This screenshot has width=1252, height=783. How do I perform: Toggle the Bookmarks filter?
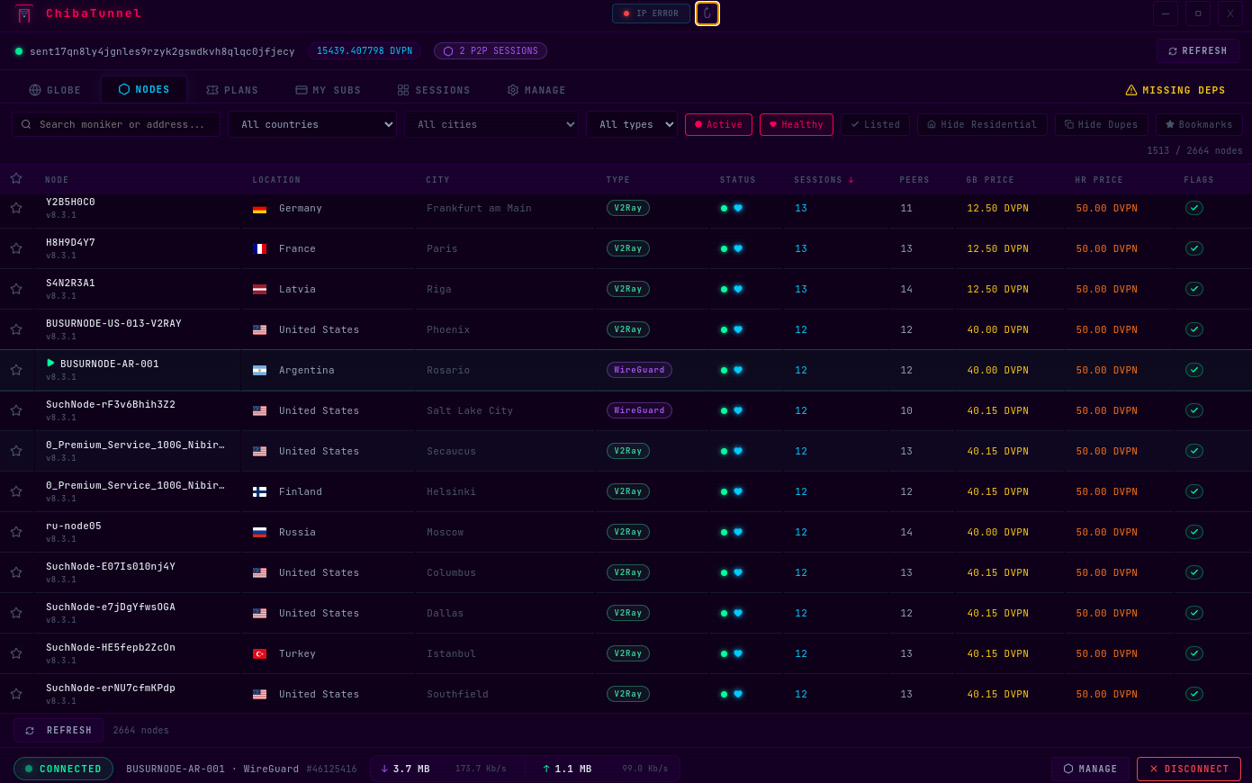[1199, 124]
